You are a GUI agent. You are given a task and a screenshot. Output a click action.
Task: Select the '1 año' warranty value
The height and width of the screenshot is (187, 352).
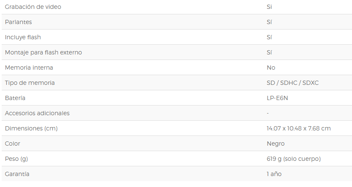coord(274,174)
